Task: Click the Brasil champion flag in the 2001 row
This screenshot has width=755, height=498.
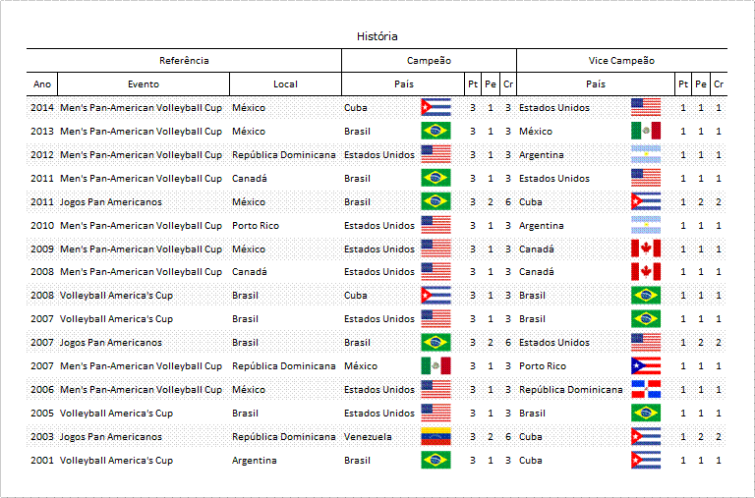Action: (x=436, y=460)
